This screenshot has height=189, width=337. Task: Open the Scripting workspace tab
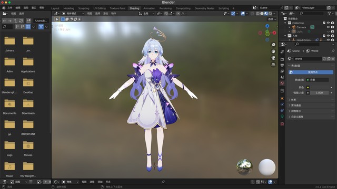coord(223,8)
